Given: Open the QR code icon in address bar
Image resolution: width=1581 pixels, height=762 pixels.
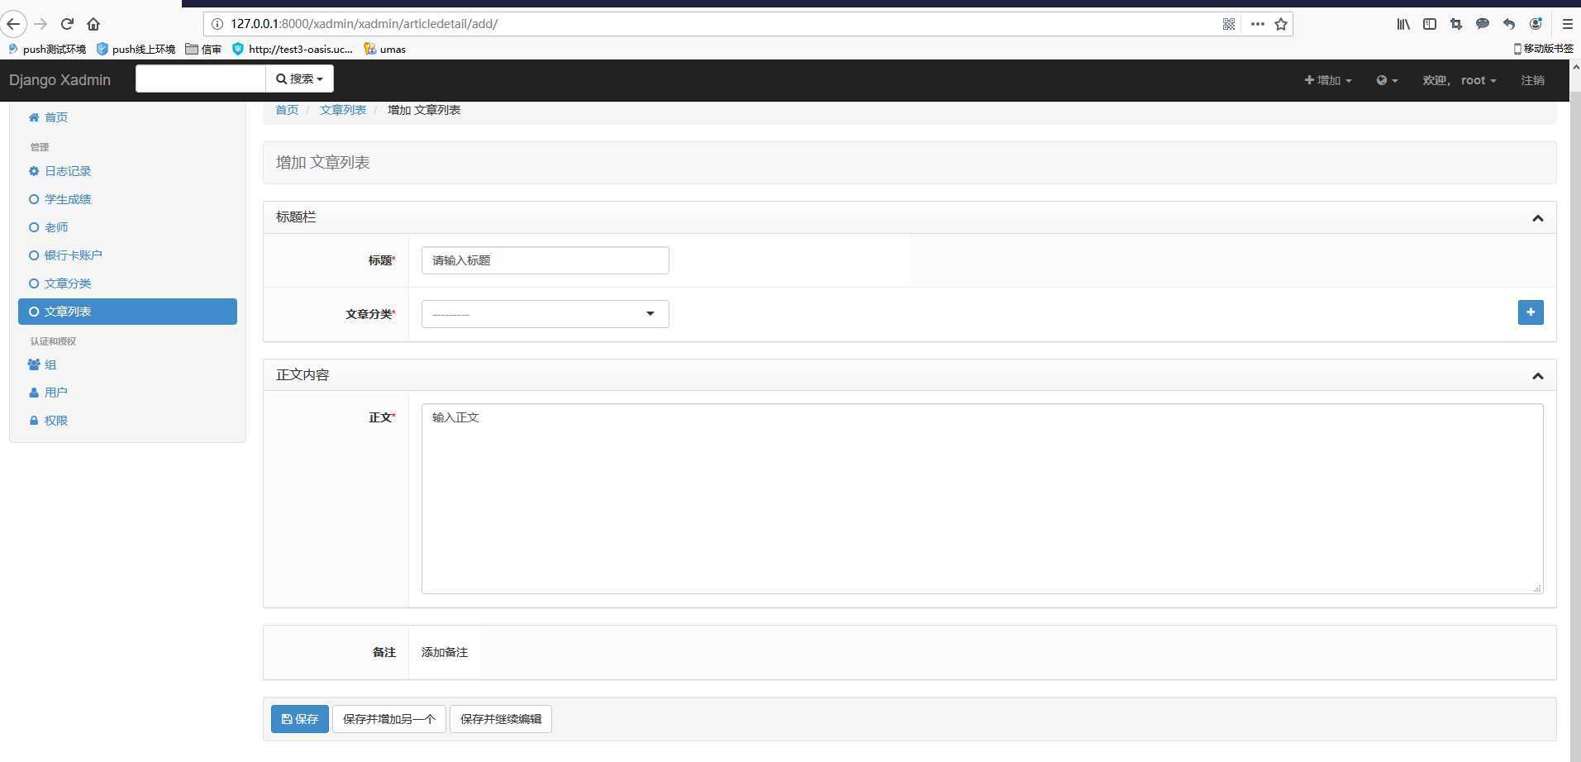Looking at the screenshot, I should tap(1229, 24).
